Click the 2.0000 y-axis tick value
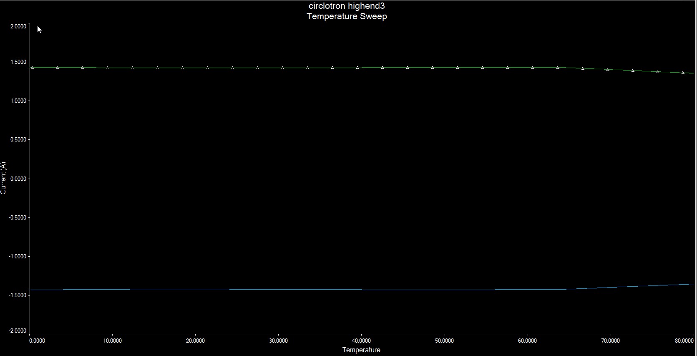The width and height of the screenshot is (697, 356). click(18, 26)
